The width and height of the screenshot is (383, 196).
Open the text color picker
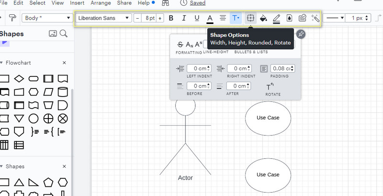pos(210,19)
